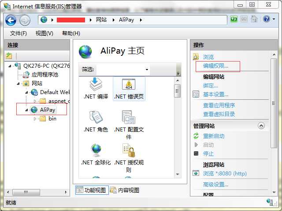Viewport: 282px width, 211px height.
Task: Click the 编辑权限... link
Action: click(x=215, y=65)
